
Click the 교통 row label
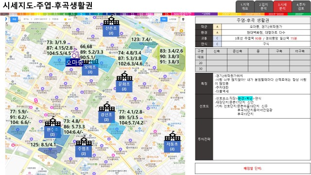[x=204, y=38]
